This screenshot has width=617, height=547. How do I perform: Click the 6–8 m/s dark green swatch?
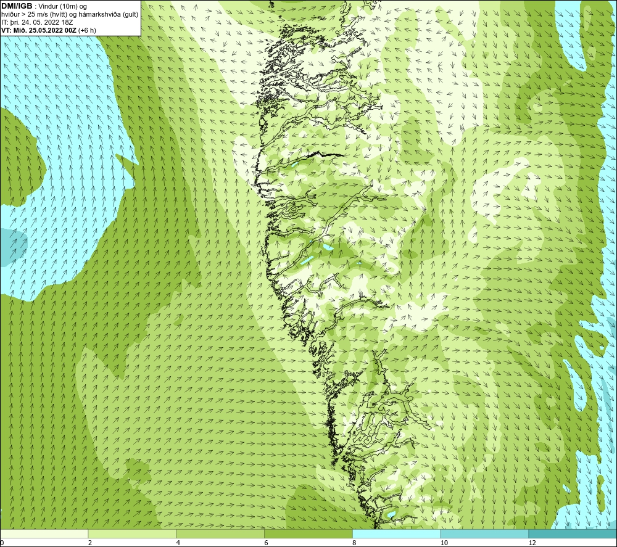tap(308, 533)
